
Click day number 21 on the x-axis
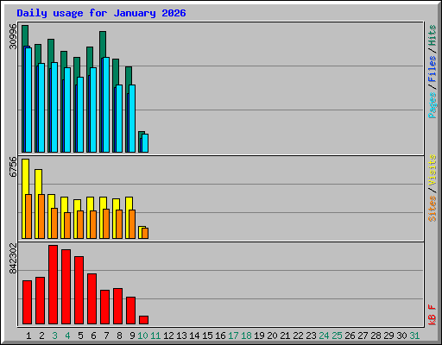(285, 336)
